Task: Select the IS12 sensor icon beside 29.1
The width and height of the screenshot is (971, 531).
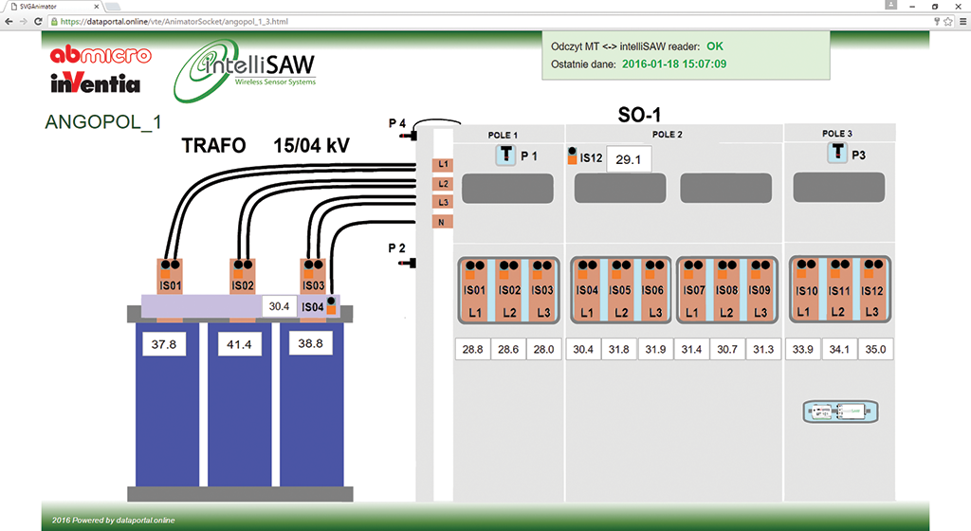Action: 573,156
